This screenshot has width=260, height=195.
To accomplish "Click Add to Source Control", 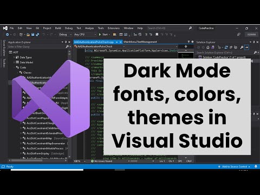I will pyautogui.click(x=234, y=167).
